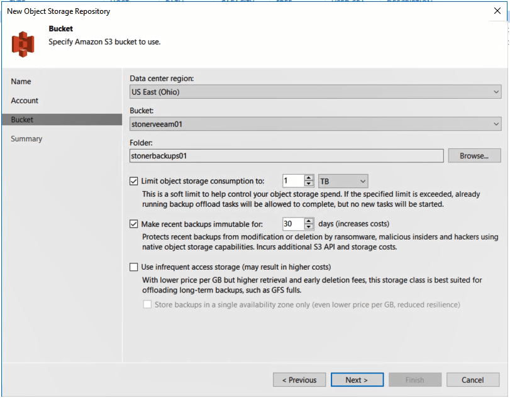Cancel the repository wizard
The image size is (510, 398).
(472, 379)
